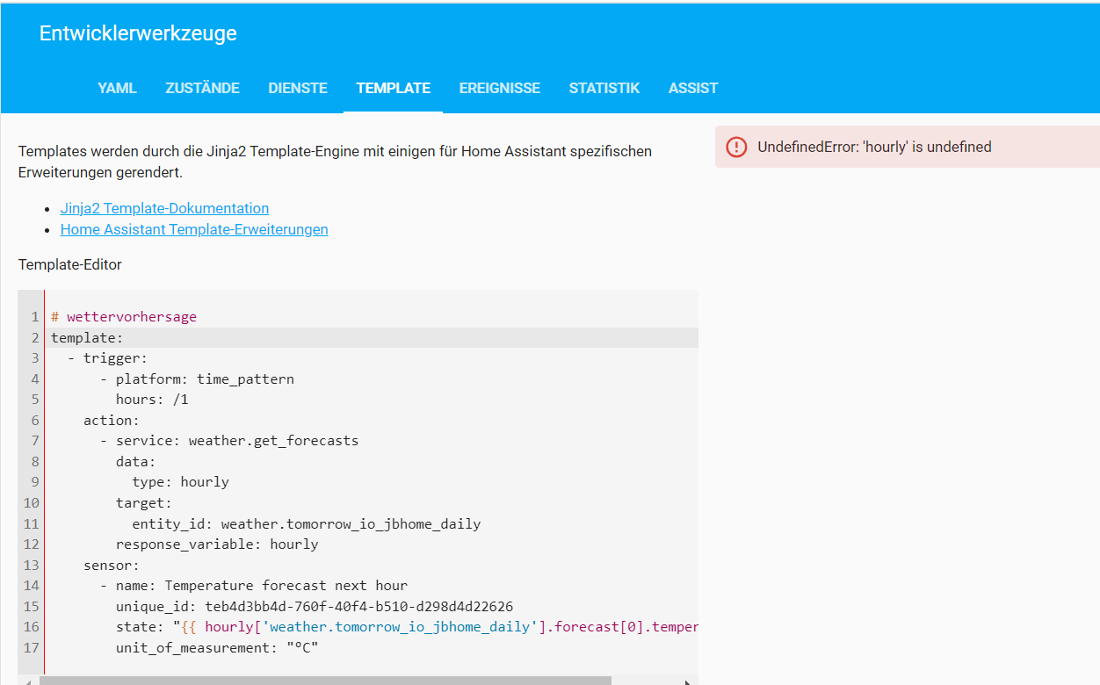This screenshot has height=685, width=1100.
Task: Open the DIENSTE tab
Action: (x=298, y=88)
